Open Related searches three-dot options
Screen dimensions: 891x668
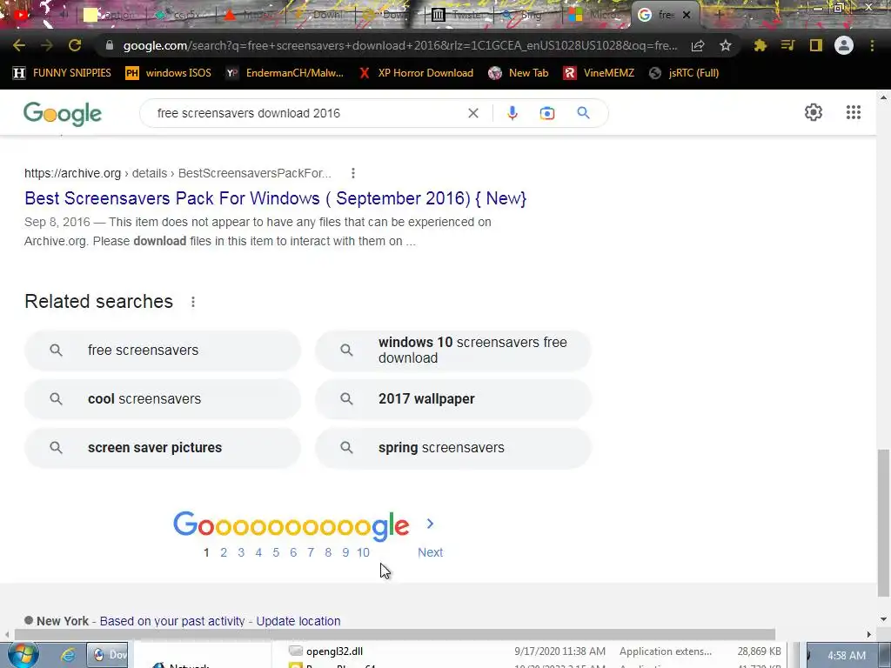coord(193,302)
